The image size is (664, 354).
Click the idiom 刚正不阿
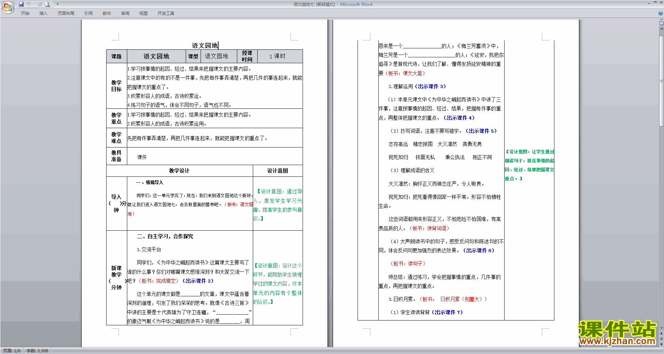point(482,157)
